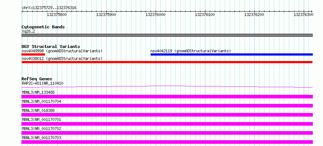Viewport: 323px width, 146px height.
Task: Click the blue nsv4042119 variant bar
Action: tap(232, 54)
